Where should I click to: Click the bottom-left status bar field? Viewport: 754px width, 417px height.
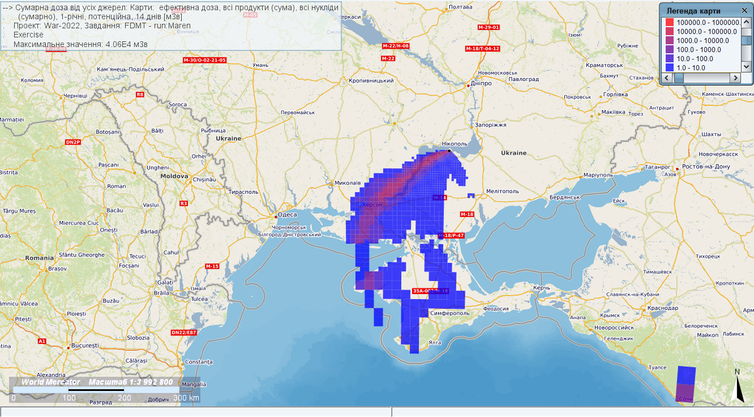(195, 412)
